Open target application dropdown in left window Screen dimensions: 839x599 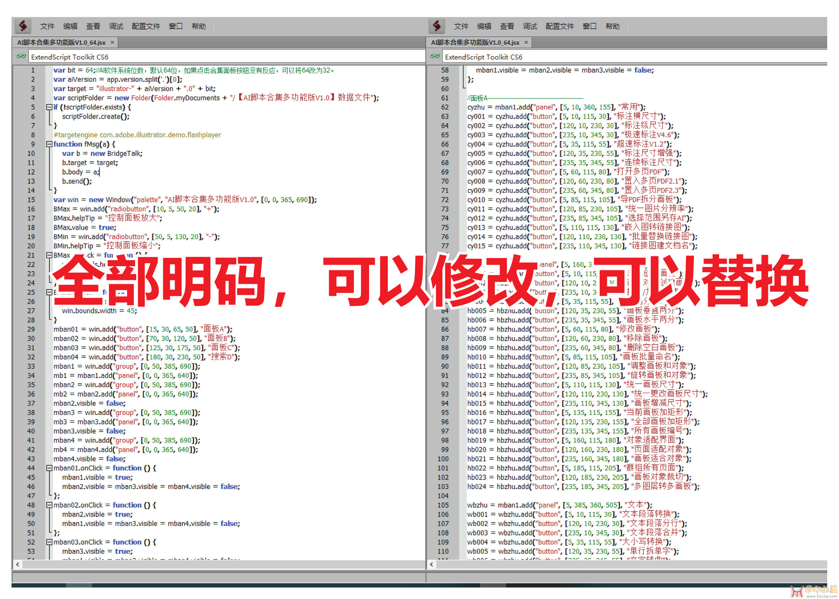(227, 57)
